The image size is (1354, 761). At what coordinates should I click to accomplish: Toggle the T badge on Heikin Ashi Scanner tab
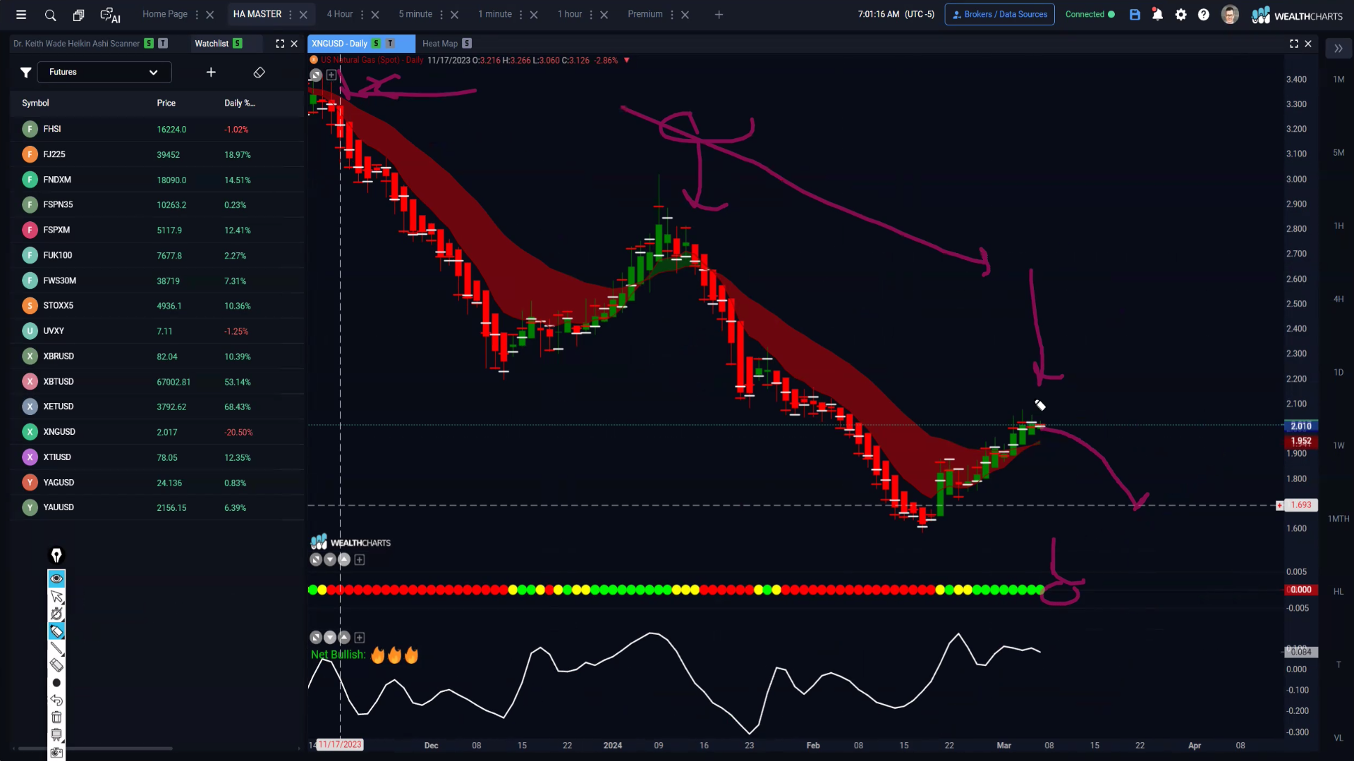tap(163, 44)
